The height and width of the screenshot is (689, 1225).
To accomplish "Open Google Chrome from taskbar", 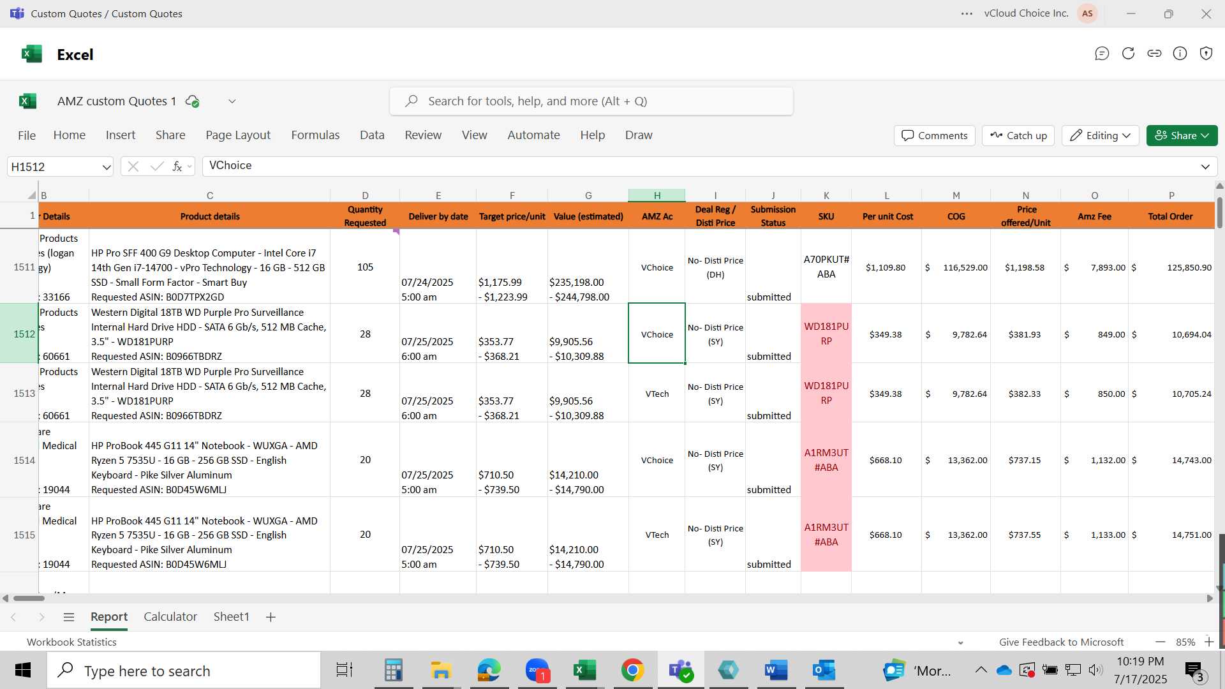I will pyautogui.click(x=632, y=670).
